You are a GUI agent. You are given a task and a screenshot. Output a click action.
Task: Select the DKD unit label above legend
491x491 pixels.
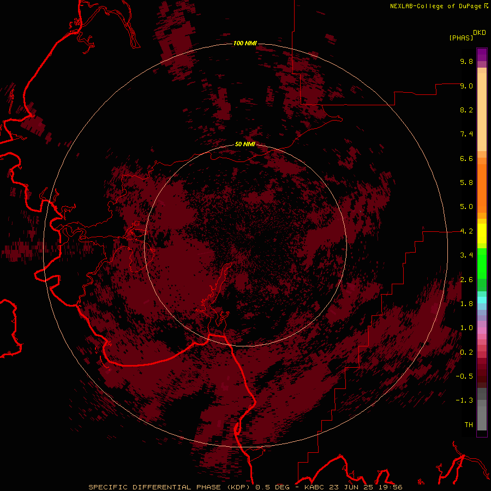[479, 33]
